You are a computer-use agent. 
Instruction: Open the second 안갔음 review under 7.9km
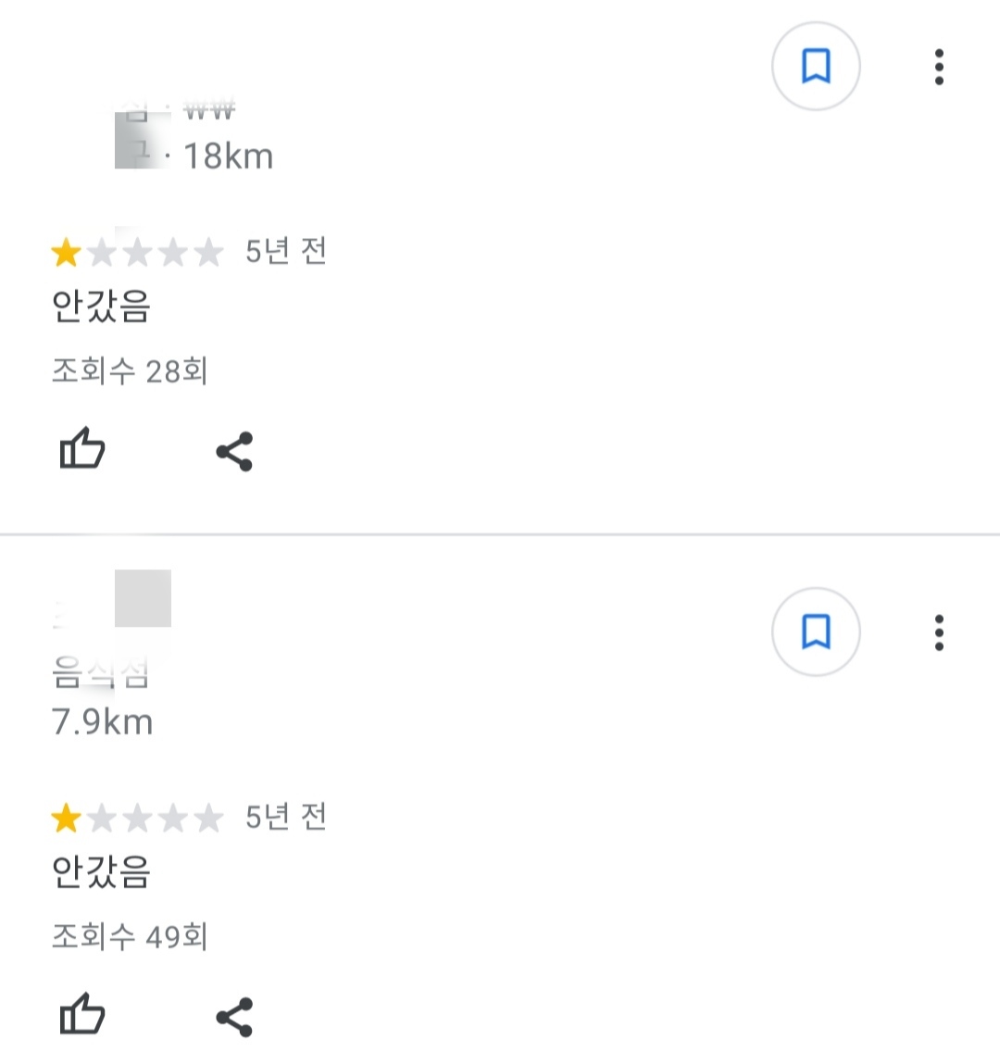[x=101, y=872]
